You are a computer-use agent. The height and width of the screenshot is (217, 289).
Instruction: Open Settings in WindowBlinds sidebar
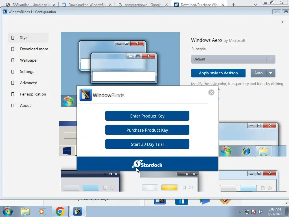coord(28,71)
